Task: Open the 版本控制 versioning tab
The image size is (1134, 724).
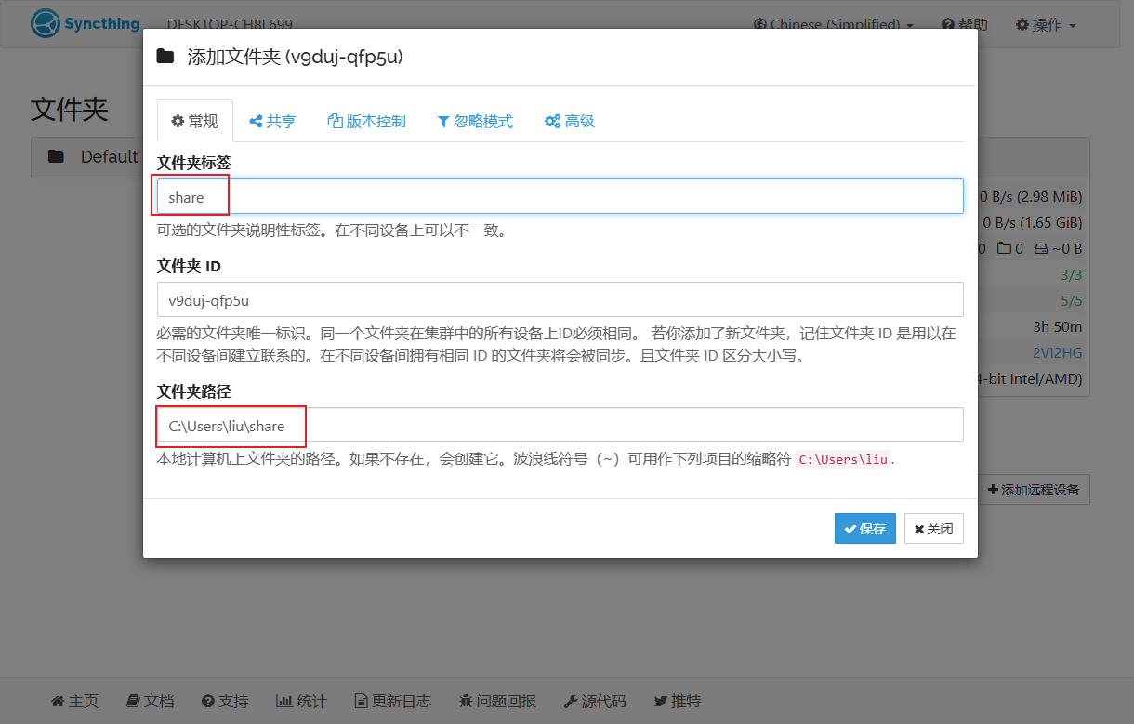Action: click(x=367, y=121)
